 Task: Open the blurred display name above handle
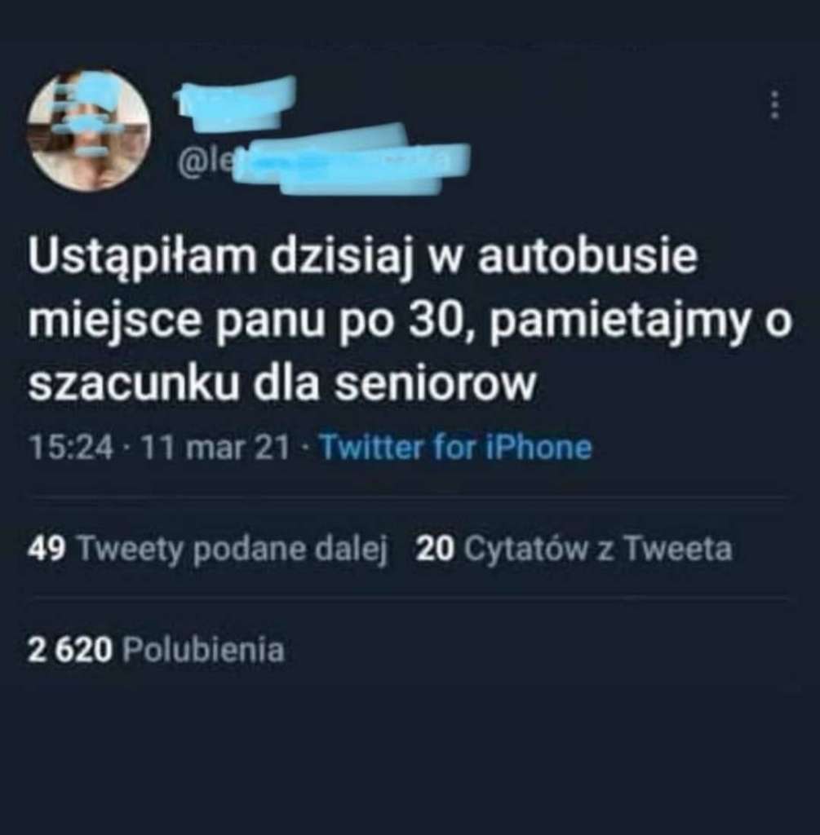(236, 104)
